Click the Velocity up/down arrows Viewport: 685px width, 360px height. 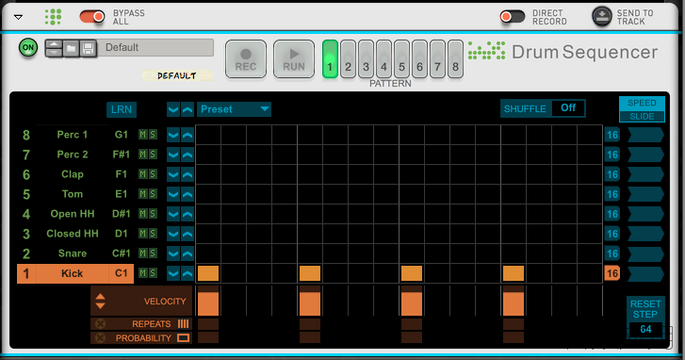coord(100,301)
